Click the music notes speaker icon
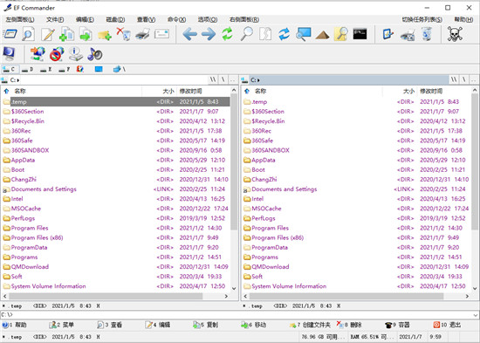The width and height of the screenshot is (480, 343). 94,54
